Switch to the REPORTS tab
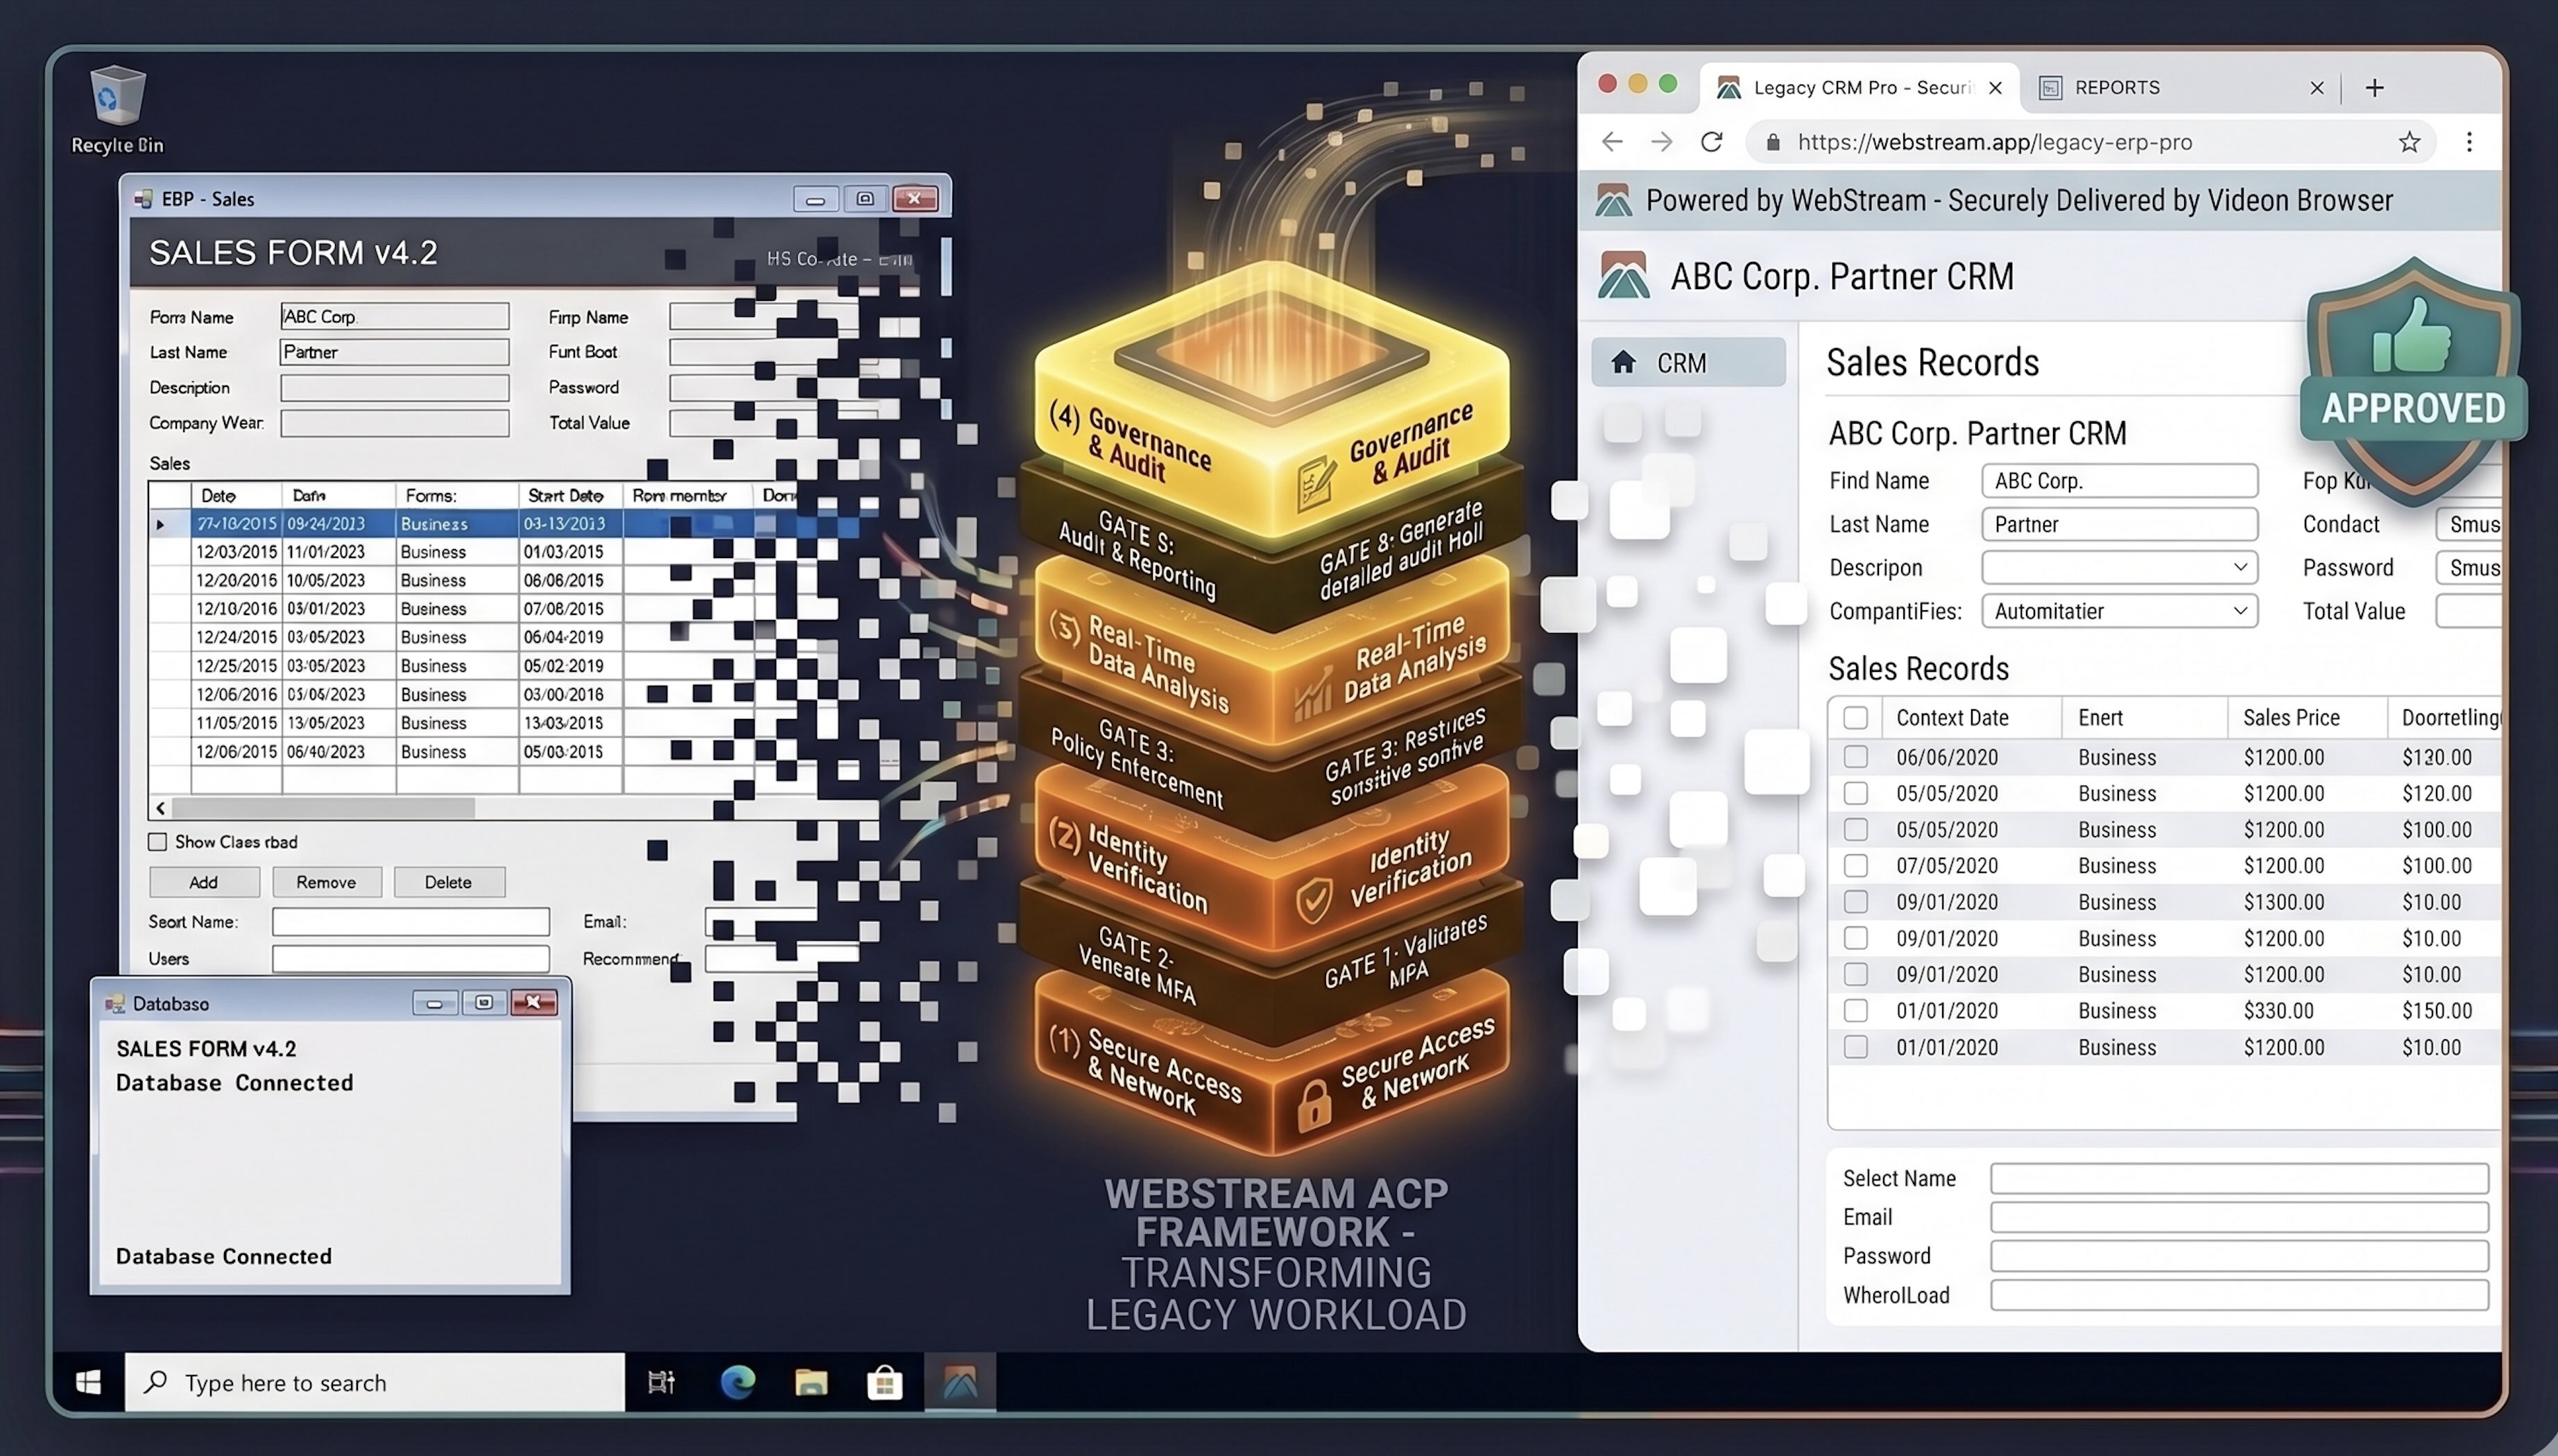This screenshot has height=1456, width=2558. [2181, 88]
